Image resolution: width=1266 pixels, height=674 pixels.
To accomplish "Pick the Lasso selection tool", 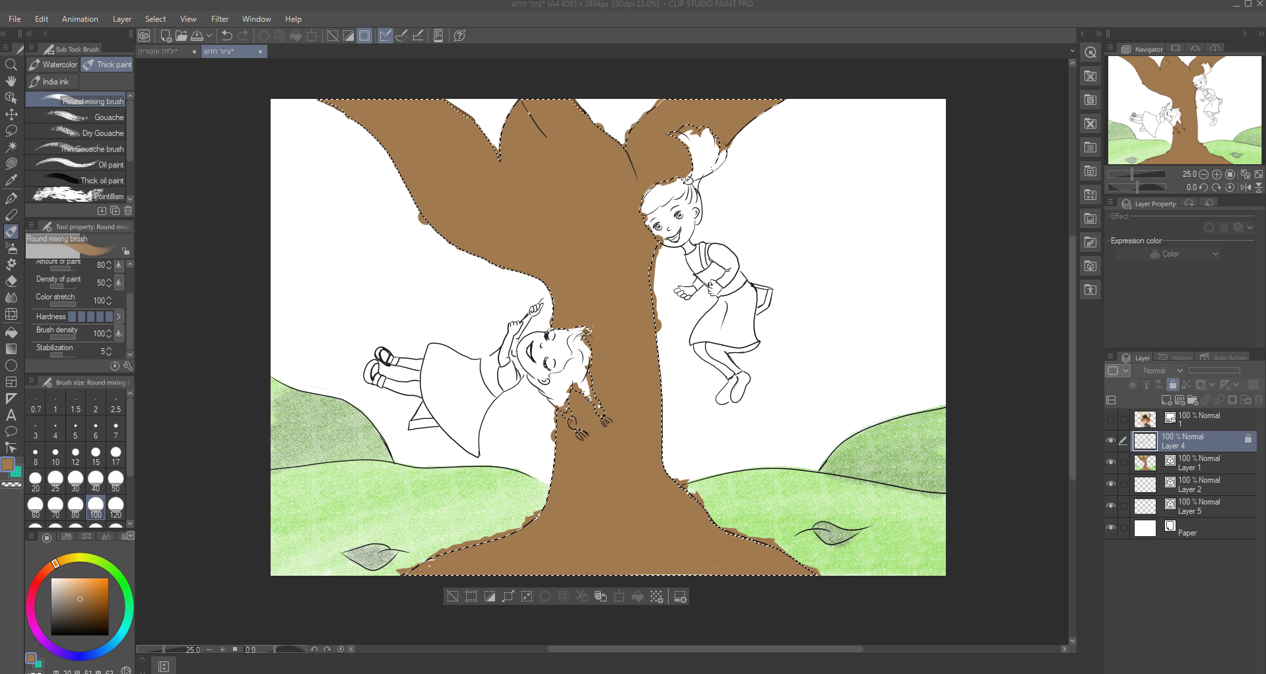I will tap(11, 131).
